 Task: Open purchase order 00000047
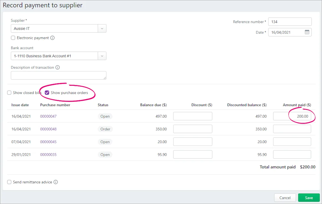(48, 116)
